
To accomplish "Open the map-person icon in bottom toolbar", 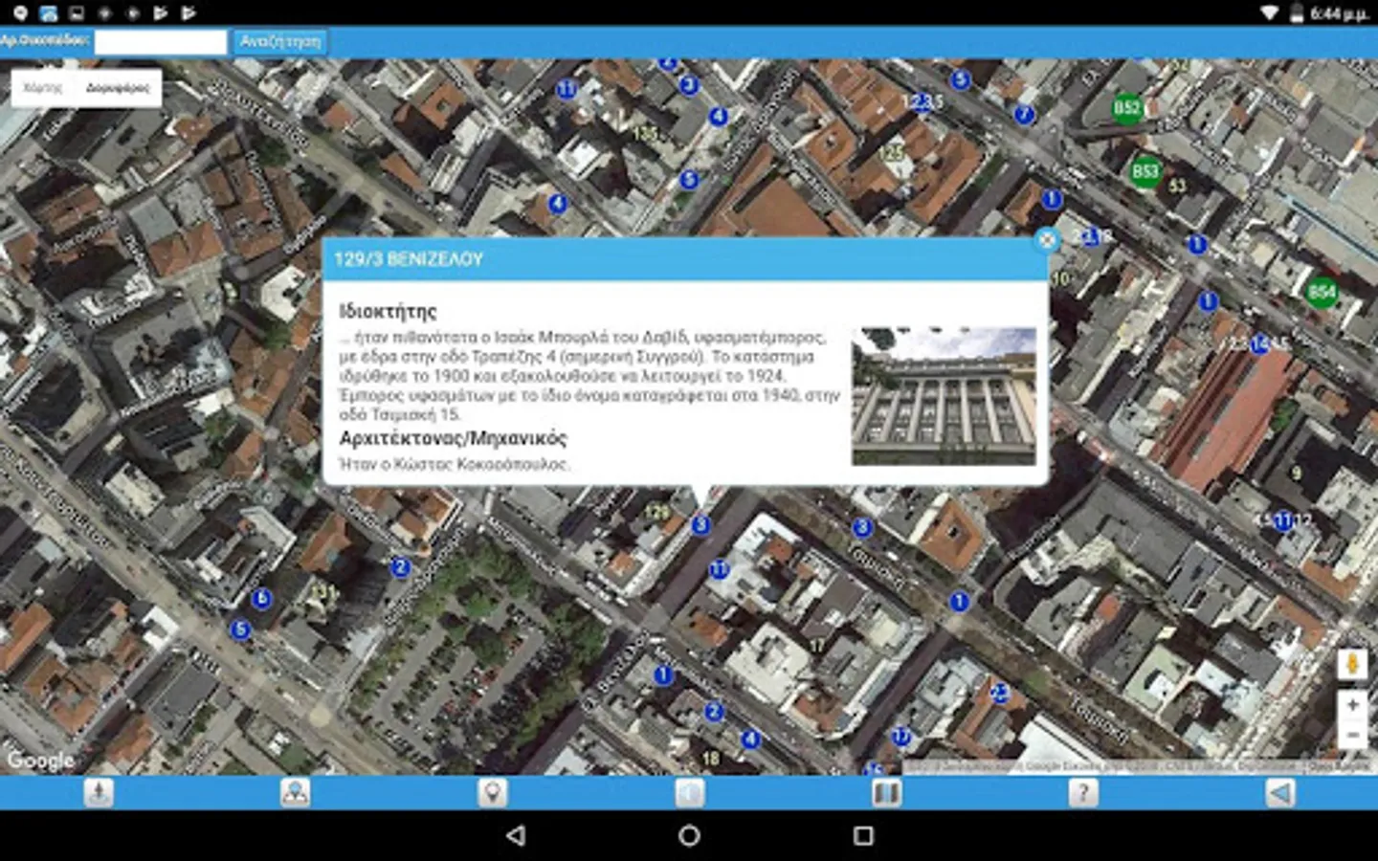I will pyautogui.click(x=295, y=792).
